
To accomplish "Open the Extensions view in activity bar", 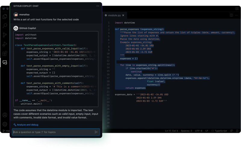I will 5,53.
